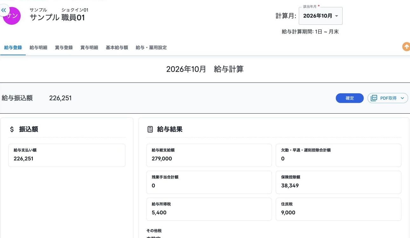Image resolution: width=410 pixels, height=238 pixels.
Task: Collapse sidebar with double chevron icon
Action: click(3, 10)
